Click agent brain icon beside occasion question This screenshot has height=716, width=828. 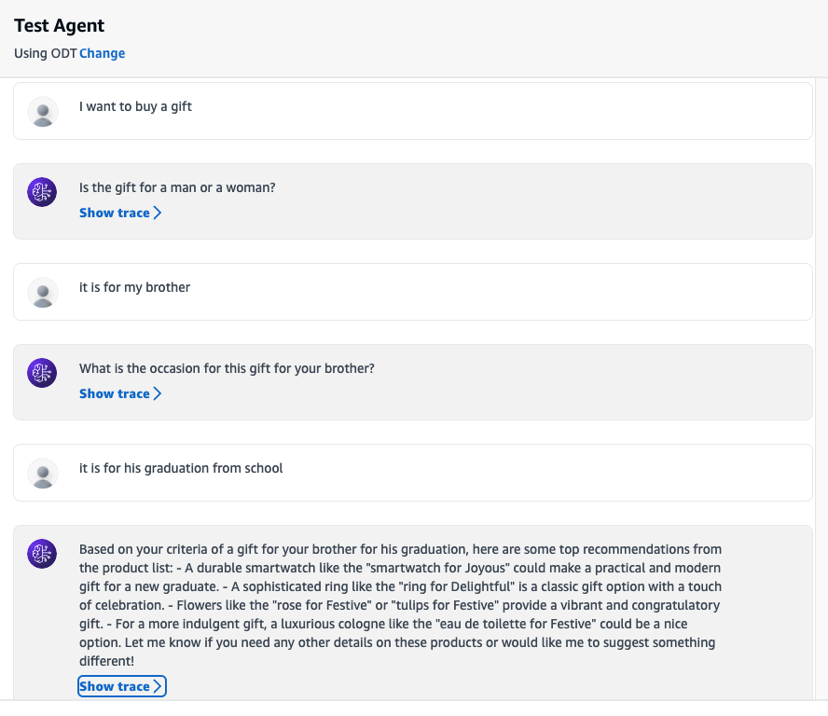43,373
